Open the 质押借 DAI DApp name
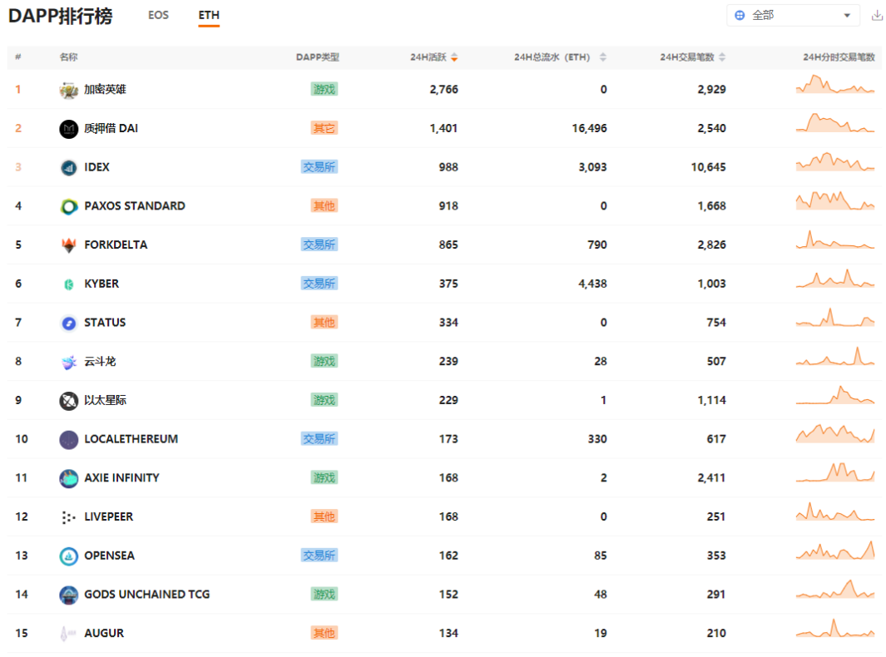This screenshot has height=657, width=886. tap(111, 128)
